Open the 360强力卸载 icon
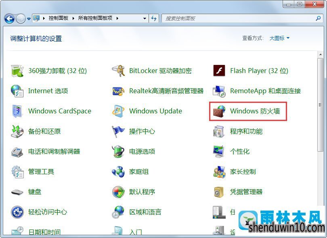327x238 pixels. coord(17,71)
